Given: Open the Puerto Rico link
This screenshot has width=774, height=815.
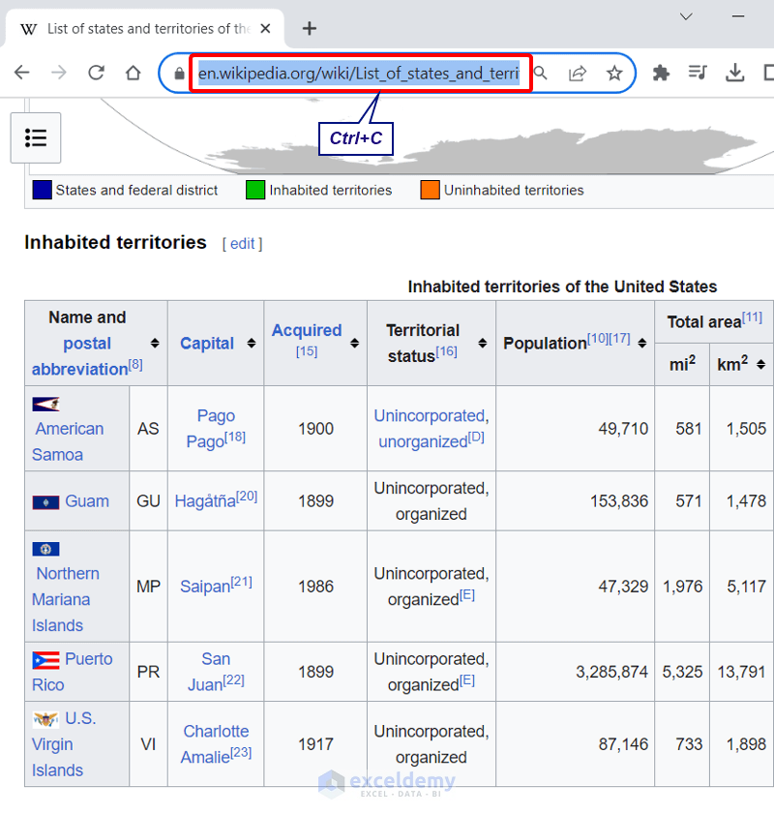Looking at the screenshot, I should tap(88, 659).
